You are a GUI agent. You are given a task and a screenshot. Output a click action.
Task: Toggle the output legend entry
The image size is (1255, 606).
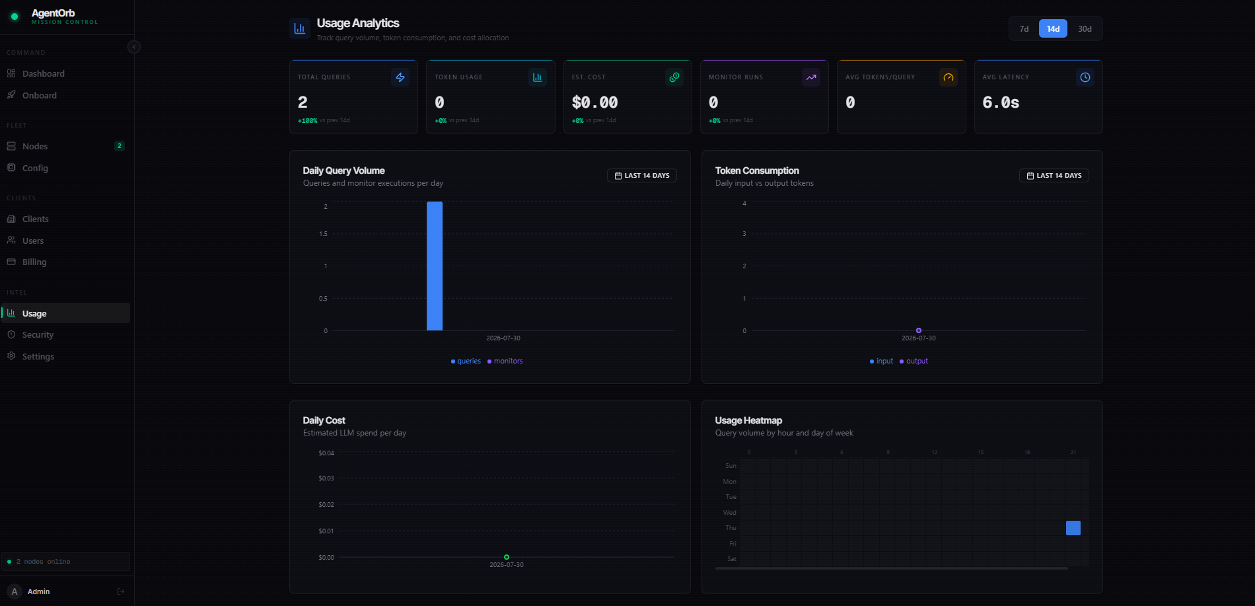[x=914, y=361]
